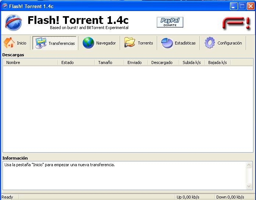
Task: Sort by the Tamaño column header
Action: click(x=109, y=63)
